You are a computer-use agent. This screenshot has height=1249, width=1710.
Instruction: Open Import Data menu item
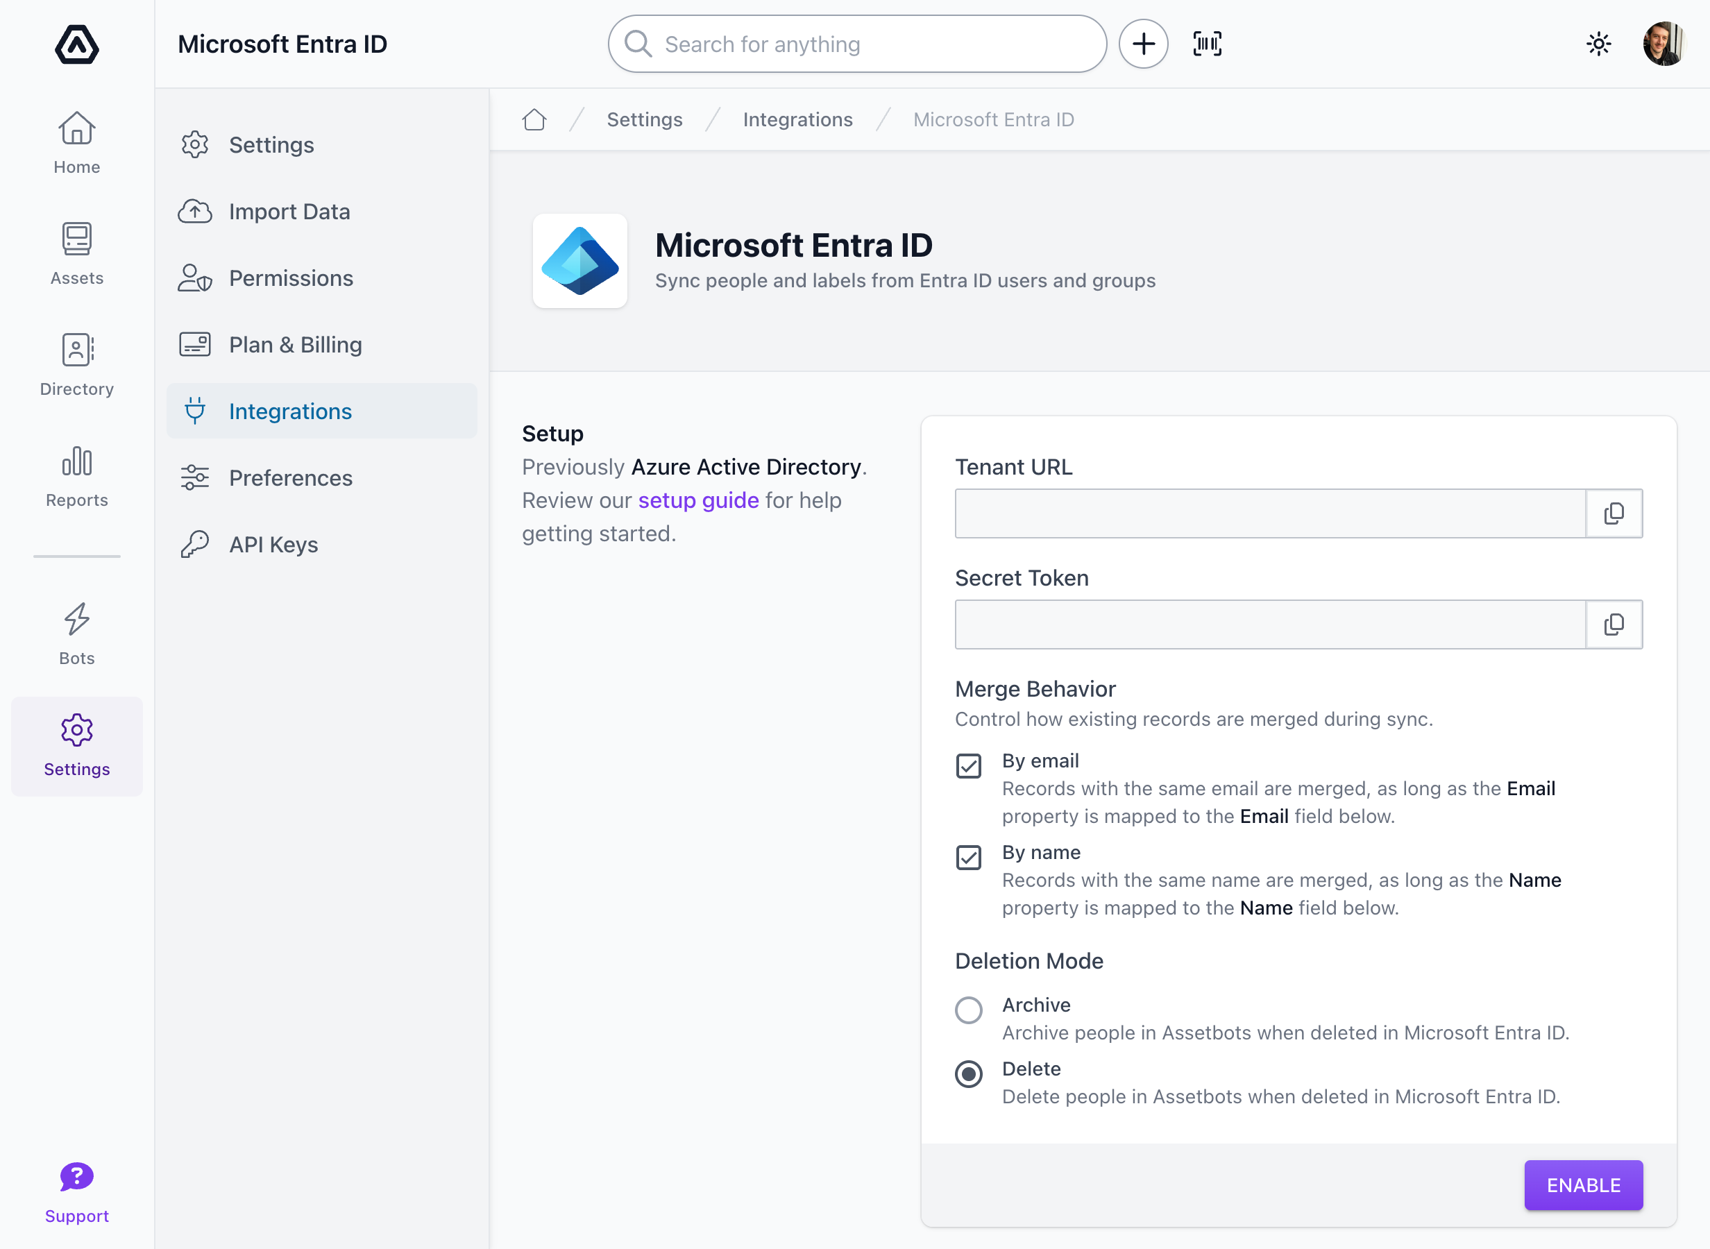click(322, 211)
